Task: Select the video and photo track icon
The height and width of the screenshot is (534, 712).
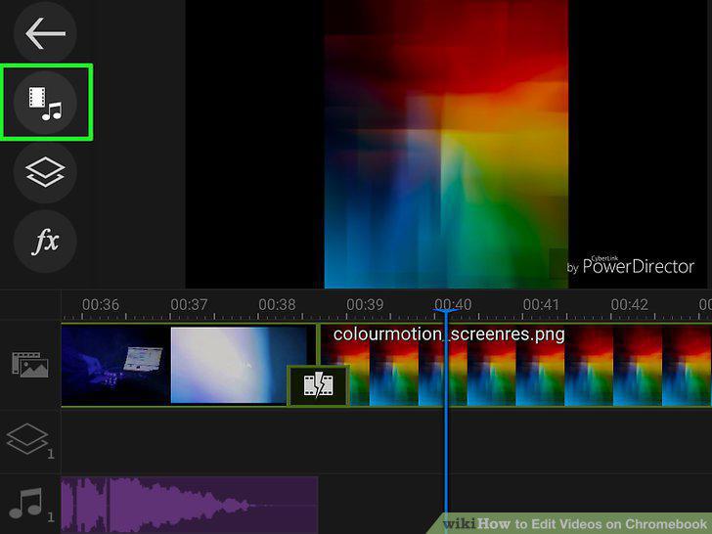Action: (30, 365)
